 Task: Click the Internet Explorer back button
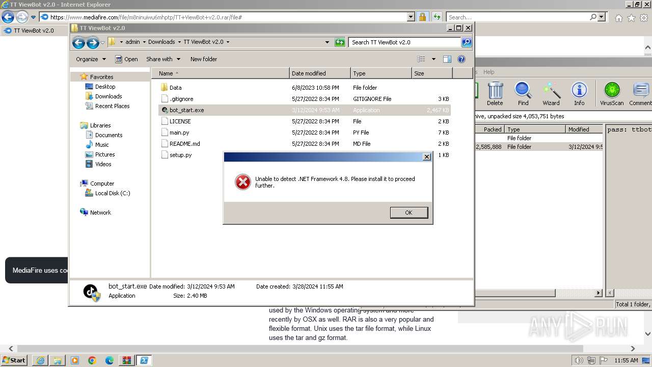pyautogui.click(x=8, y=17)
